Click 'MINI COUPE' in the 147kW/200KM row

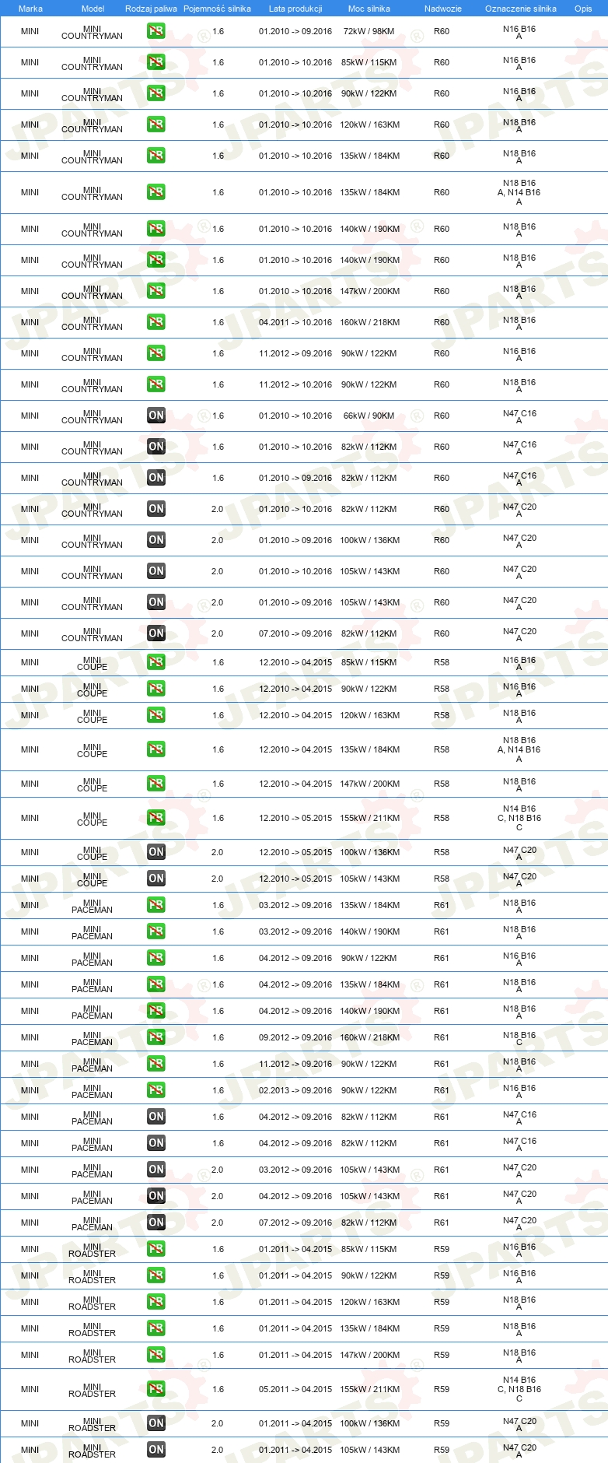coord(93,784)
